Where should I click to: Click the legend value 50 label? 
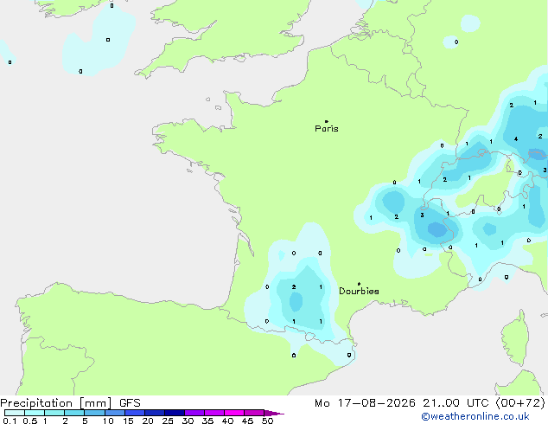click(268, 421)
